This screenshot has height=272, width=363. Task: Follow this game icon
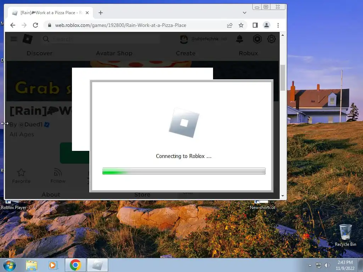(x=58, y=176)
